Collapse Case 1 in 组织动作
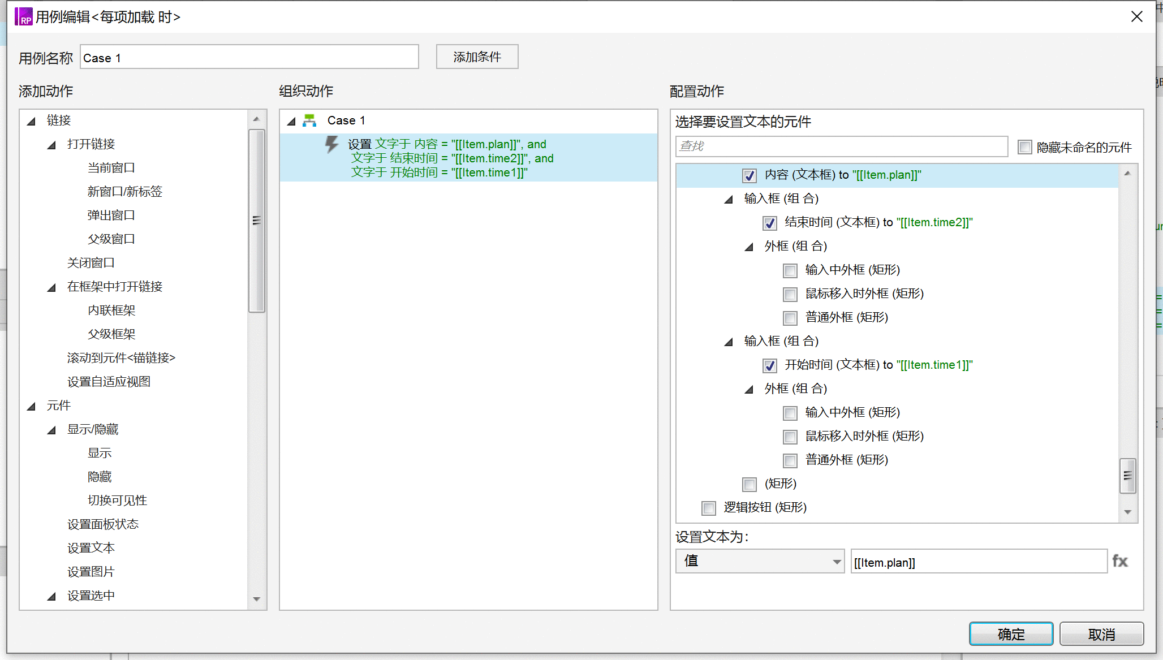The height and width of the screenshot is (660, 1163). pyautogui.click(x=292, y=121)
